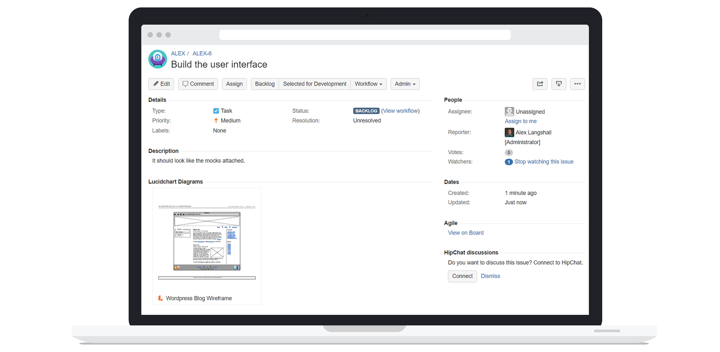The image size is (720, 352).
Task: Click the Lucidchart Diagrams section heading
Action: (x=176, y=181)
